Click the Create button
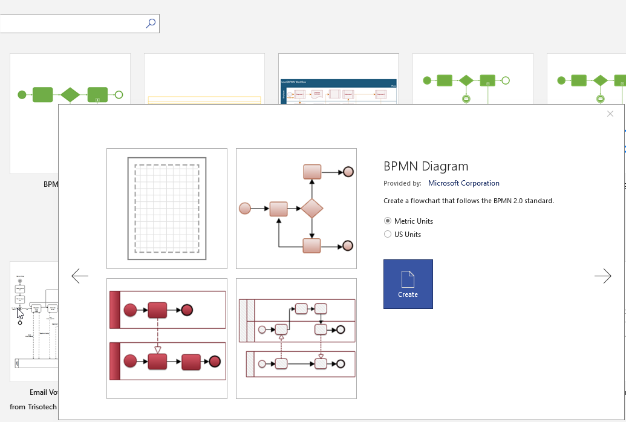Screen dimensions: 626x422 pos(408,284)
